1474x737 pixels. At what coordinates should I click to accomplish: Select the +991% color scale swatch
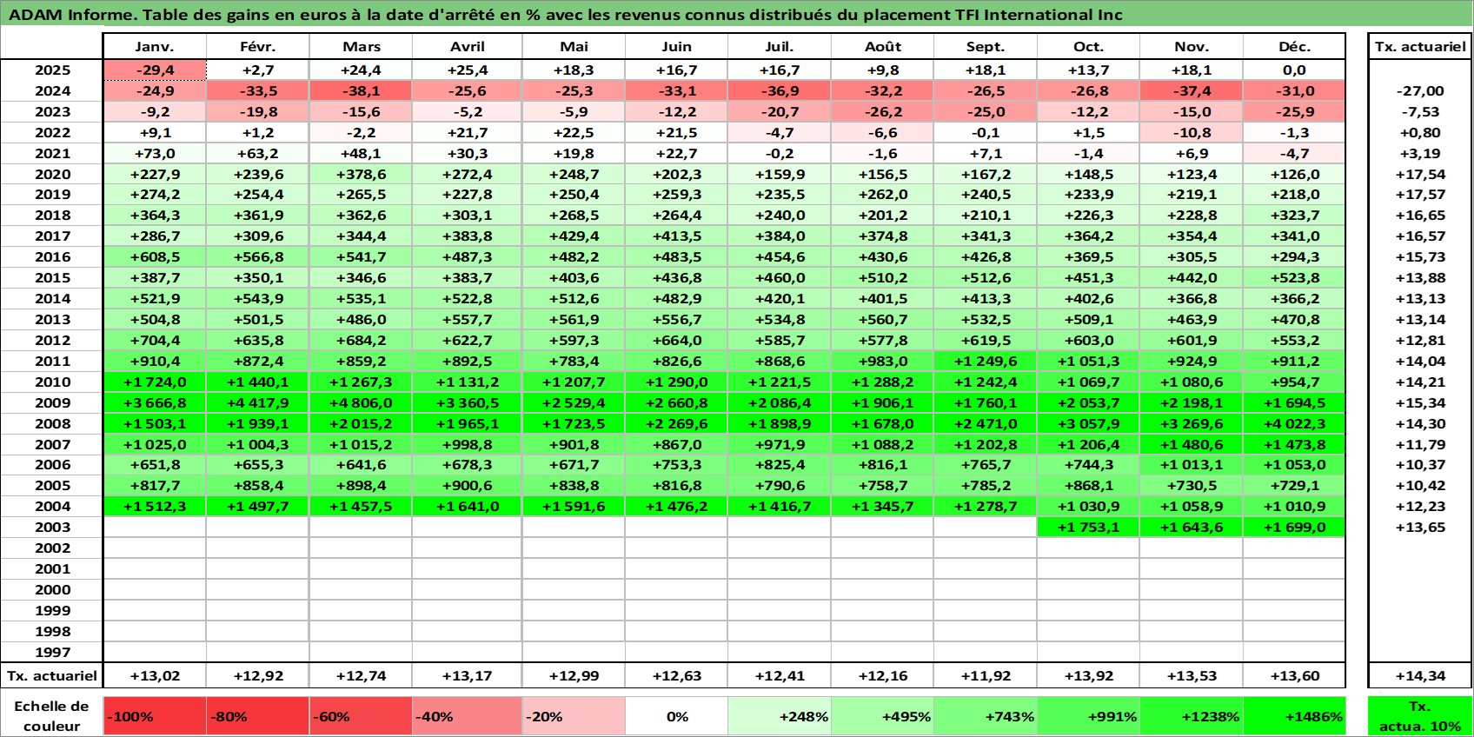(1088, 716)
